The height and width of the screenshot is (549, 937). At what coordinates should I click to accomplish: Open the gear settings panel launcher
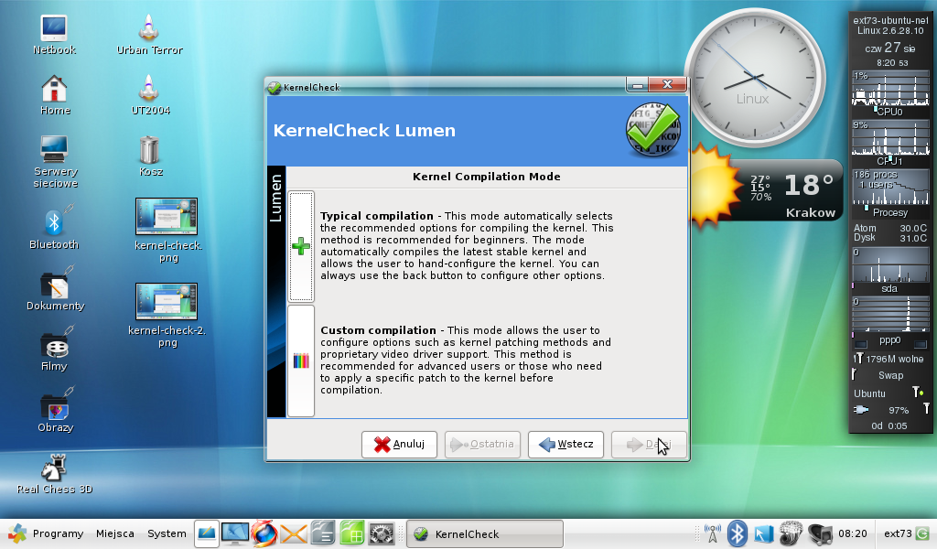382,533
